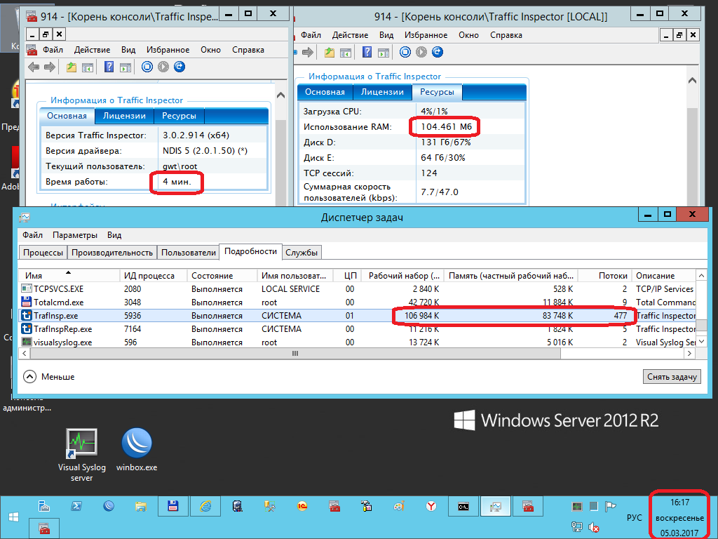
Task: Open Параметры menu in Диспетчер задач
Action: point(74,235)
